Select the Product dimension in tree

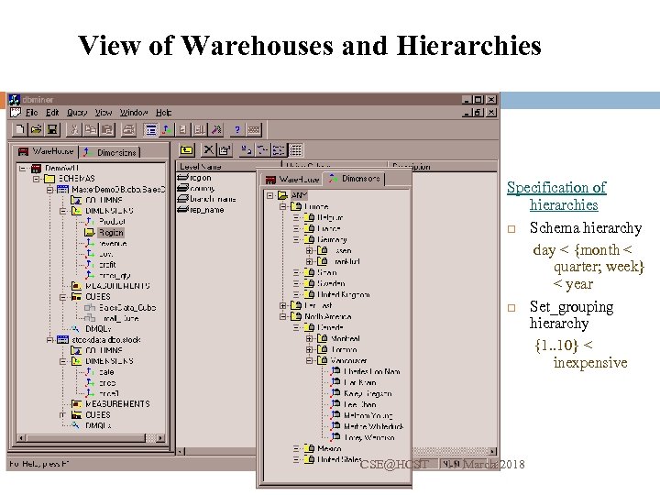pos(112,222)
